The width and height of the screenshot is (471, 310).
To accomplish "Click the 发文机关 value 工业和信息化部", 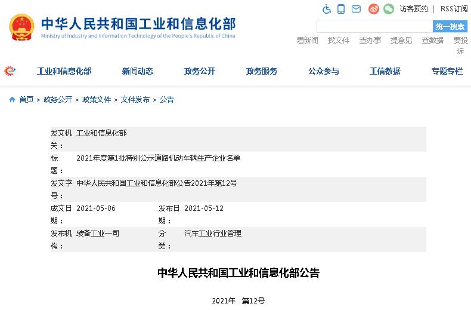I will [101, 133].
